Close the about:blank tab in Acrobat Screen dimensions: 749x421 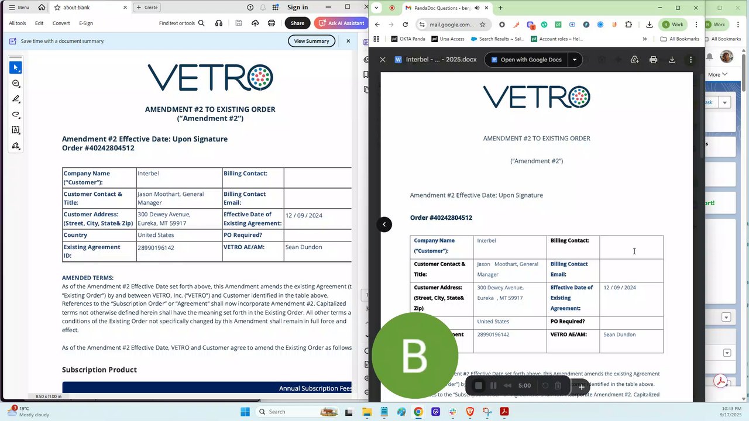[125, 8]
